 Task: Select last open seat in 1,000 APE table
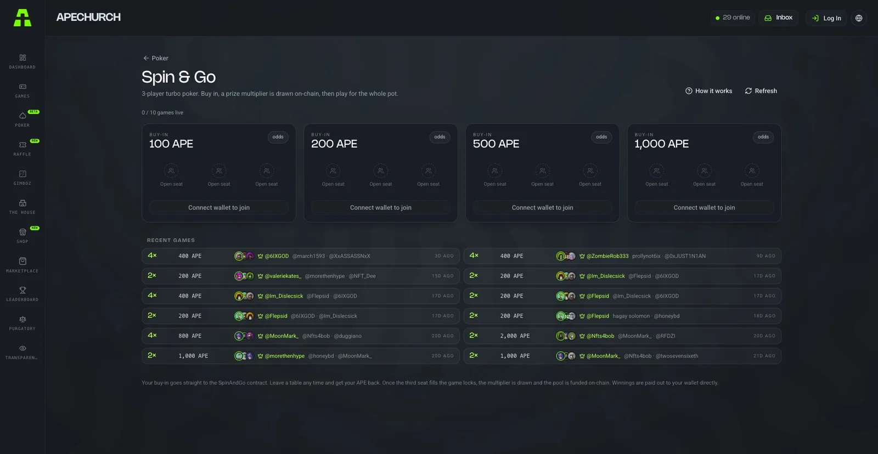[752, 175]
